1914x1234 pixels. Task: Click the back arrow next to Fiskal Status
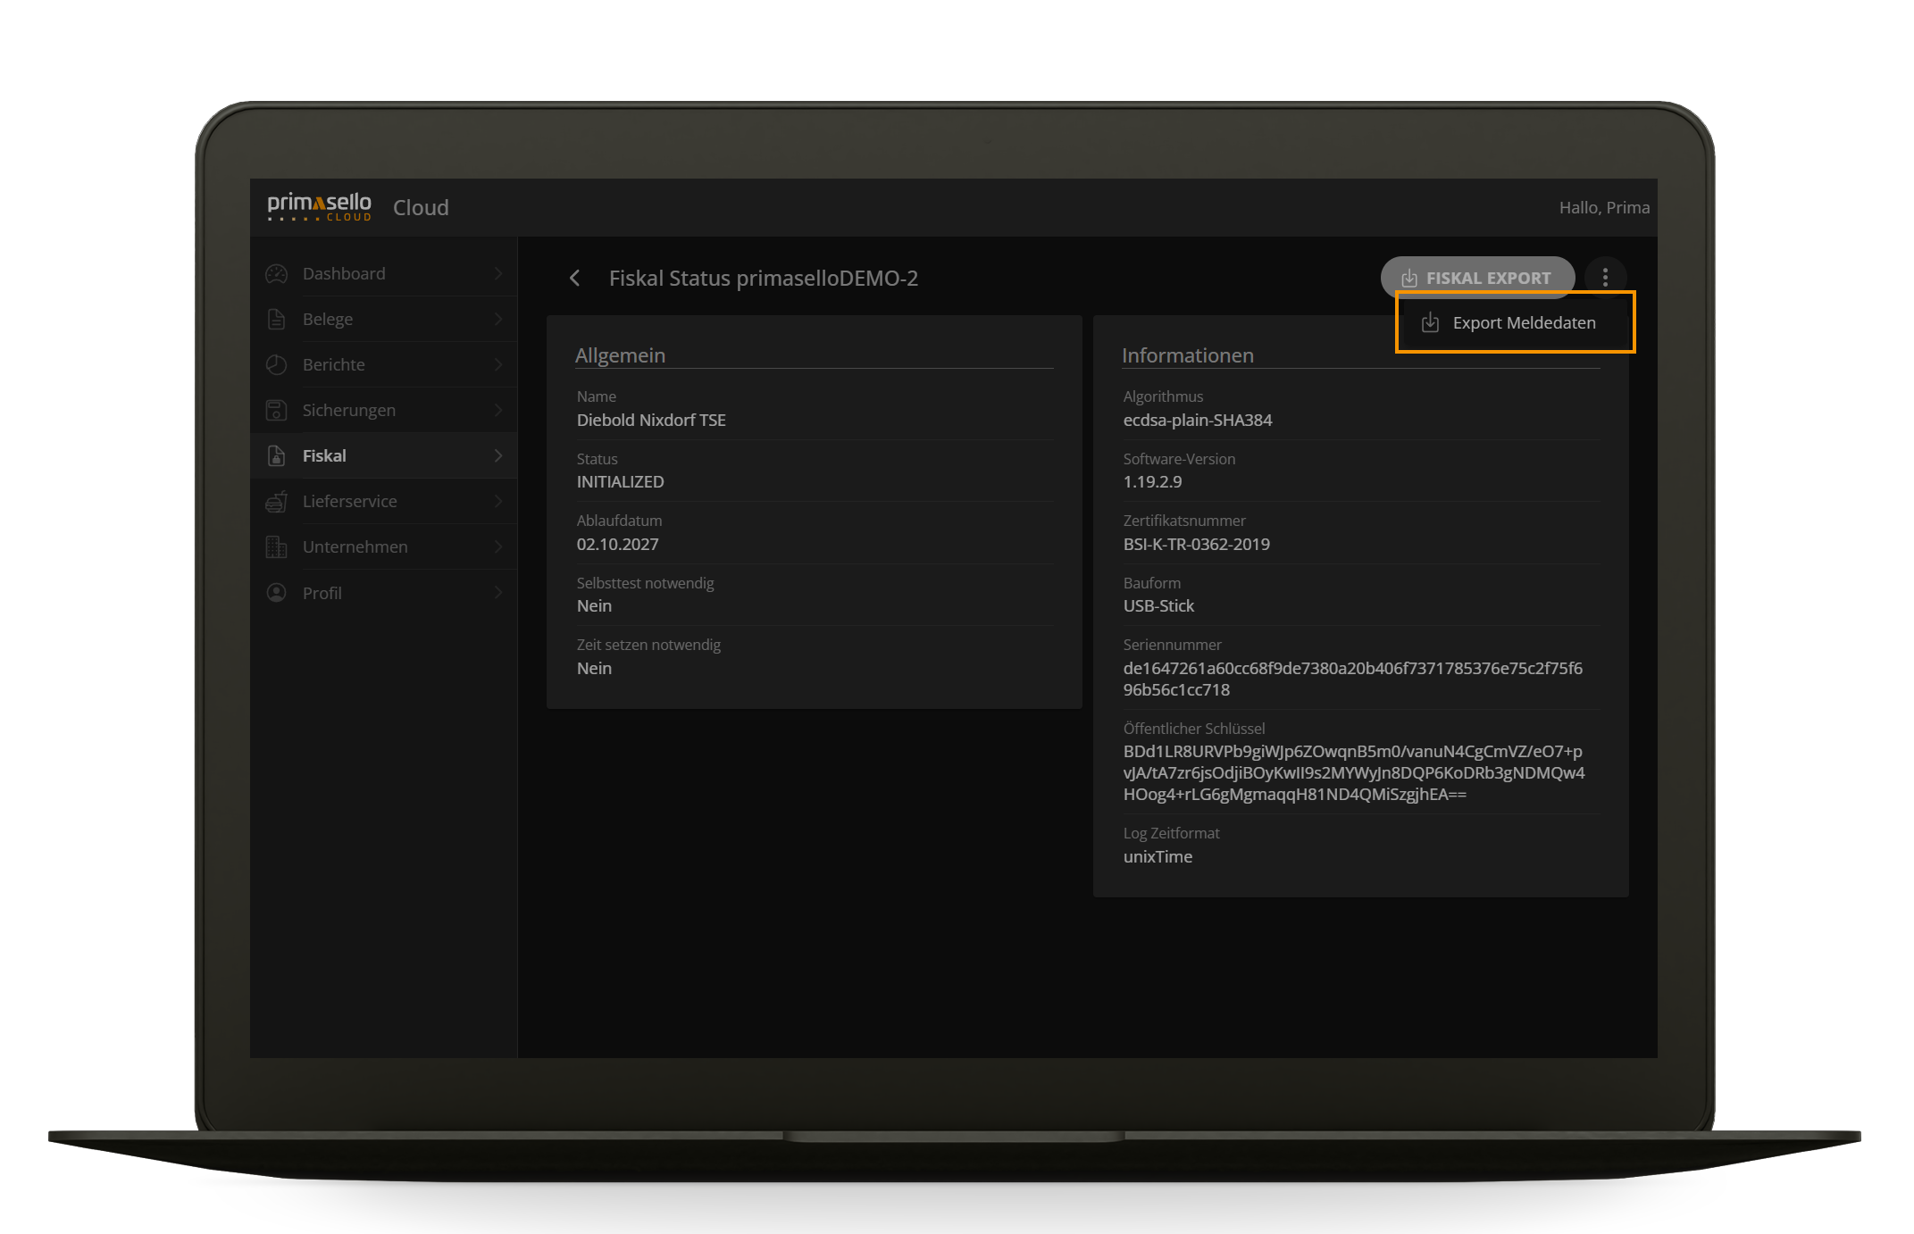point(574,279)
